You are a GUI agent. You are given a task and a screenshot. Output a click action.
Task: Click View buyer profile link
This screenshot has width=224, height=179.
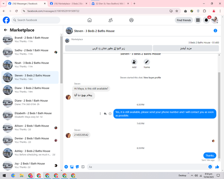[x=152, y=77]
